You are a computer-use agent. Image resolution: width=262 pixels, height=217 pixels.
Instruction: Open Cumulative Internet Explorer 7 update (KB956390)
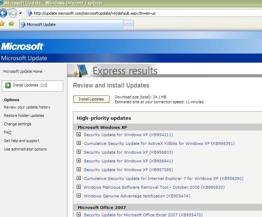pos(164,178)
